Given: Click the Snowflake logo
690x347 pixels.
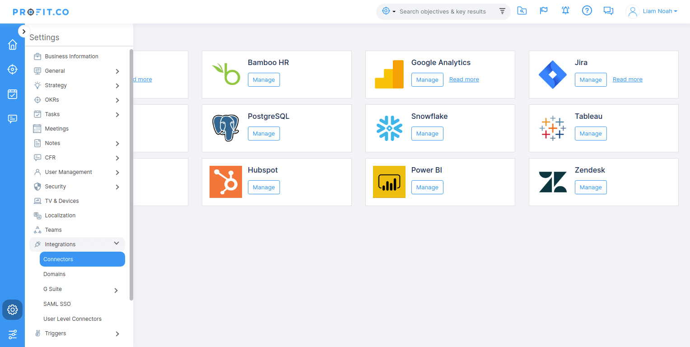Looking at the screenshot, I should click(x=389, y=128).
